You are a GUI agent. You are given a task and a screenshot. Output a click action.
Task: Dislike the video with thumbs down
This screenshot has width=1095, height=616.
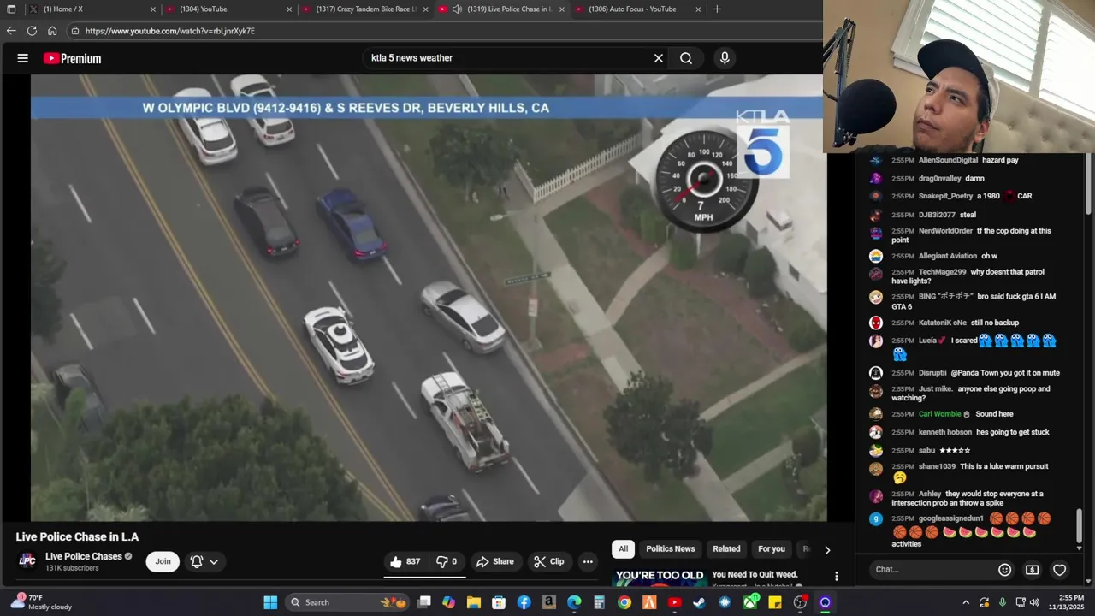[447, 561]
